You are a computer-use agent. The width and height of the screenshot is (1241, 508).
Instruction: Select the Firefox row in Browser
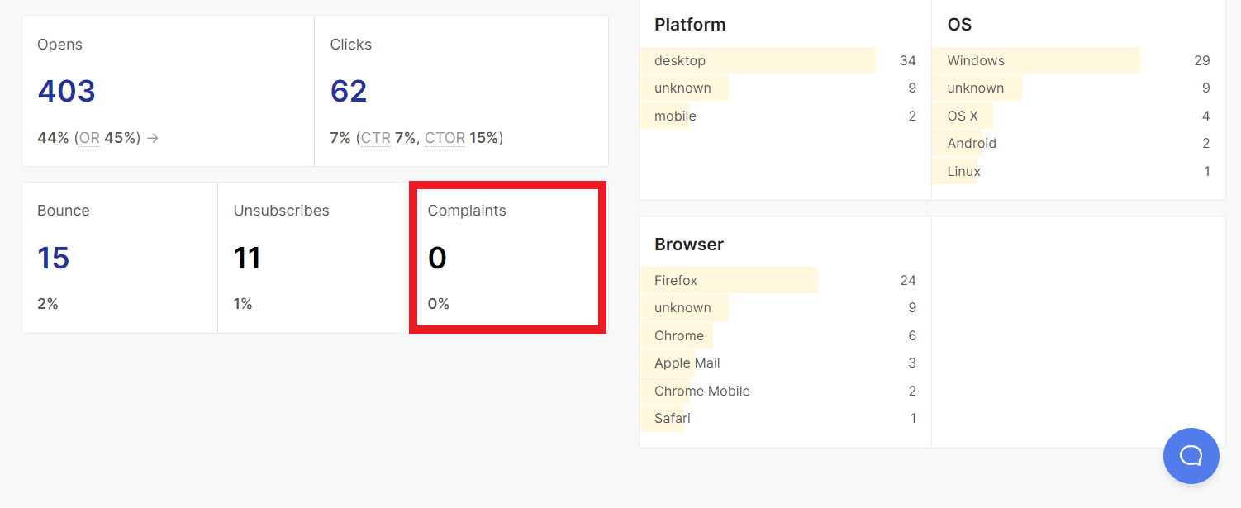[785, 280]
